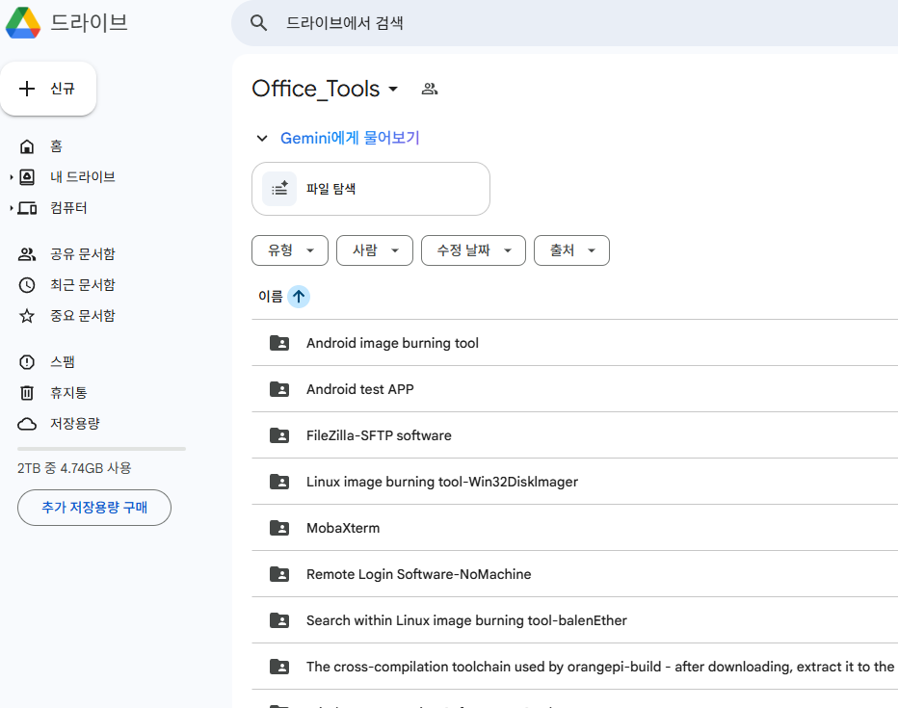Click the storage usage progress bar
This screenshot has height=708, width=898.
(x=101, y=449)
